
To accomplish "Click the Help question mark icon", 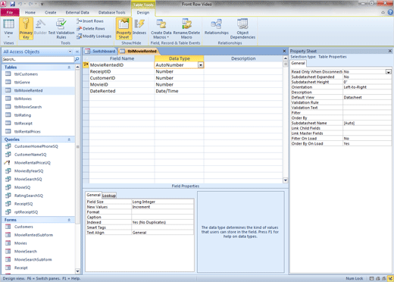I will point(390,12).
